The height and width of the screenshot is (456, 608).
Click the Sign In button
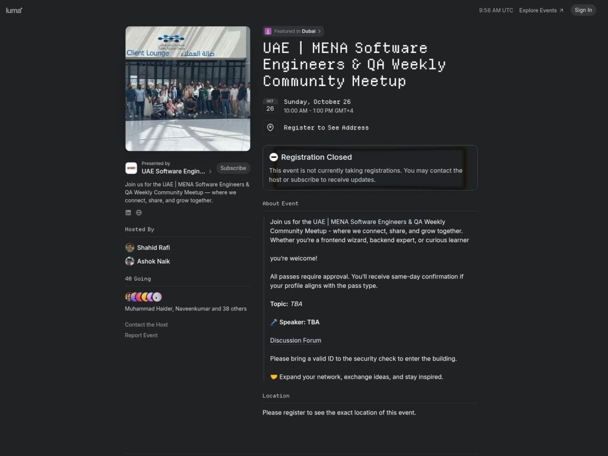(583, 9)
